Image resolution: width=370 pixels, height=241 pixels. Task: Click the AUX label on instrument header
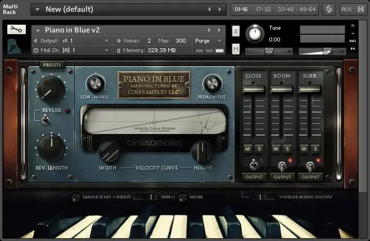353,41
